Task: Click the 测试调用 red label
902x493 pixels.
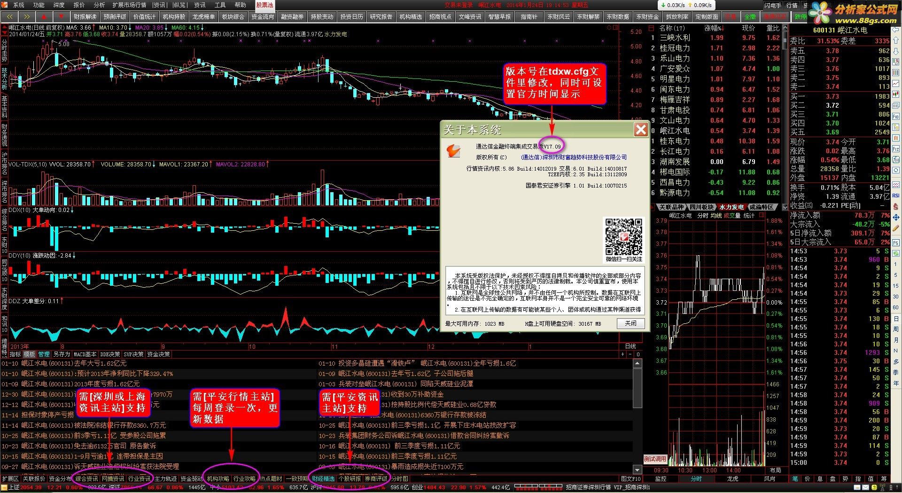Action: [x=655, y=459]
